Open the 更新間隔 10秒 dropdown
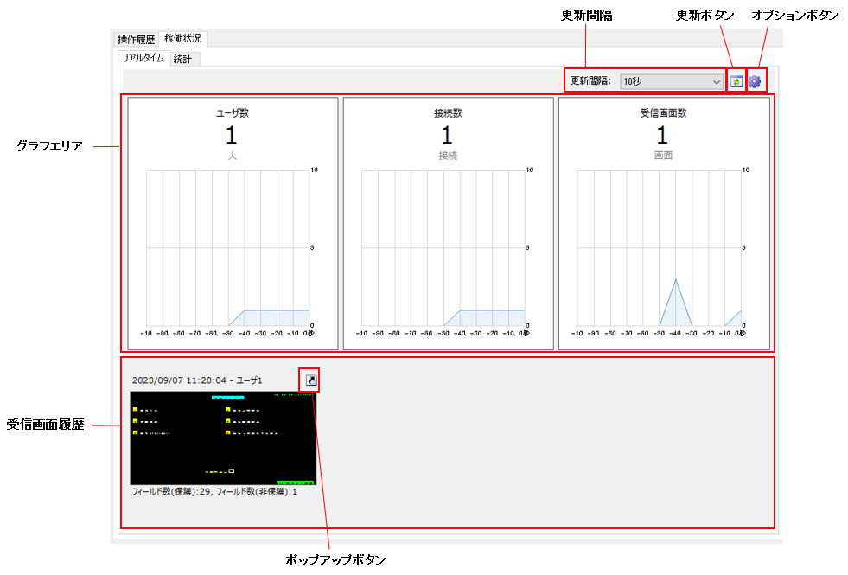848x575 pixels. point(671,81)
